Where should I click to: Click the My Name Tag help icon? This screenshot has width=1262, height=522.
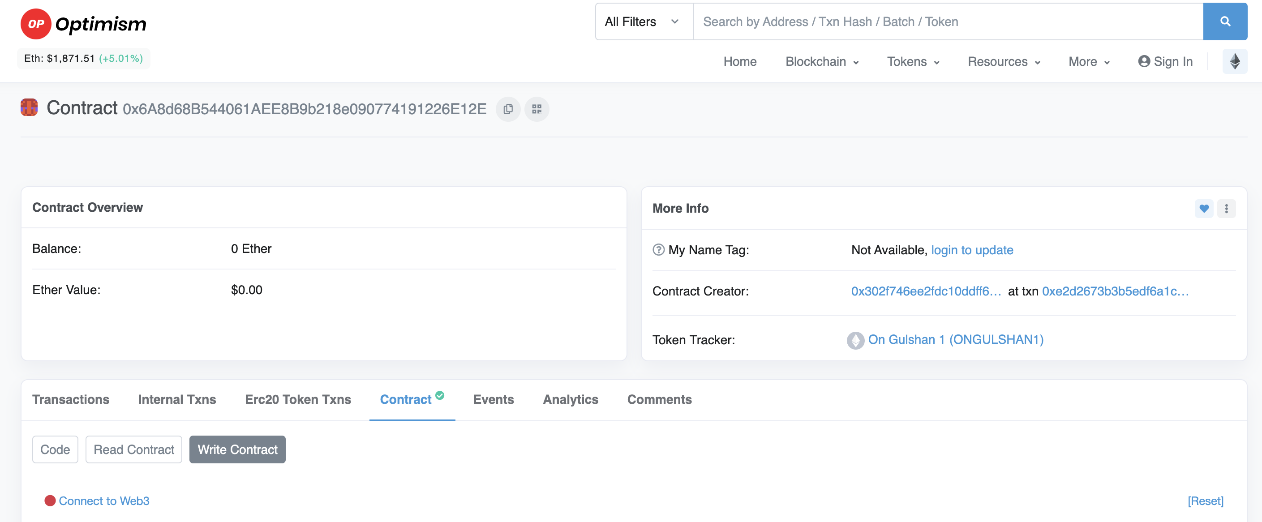pos(658,250)
